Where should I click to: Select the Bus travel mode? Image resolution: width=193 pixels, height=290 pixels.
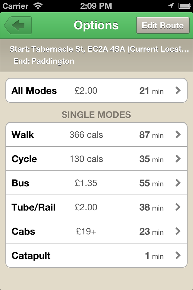[x=21, y=183]
